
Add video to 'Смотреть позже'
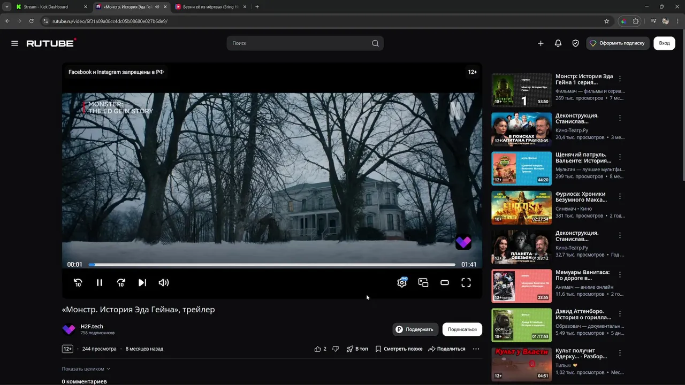click(x=399, y=349)
